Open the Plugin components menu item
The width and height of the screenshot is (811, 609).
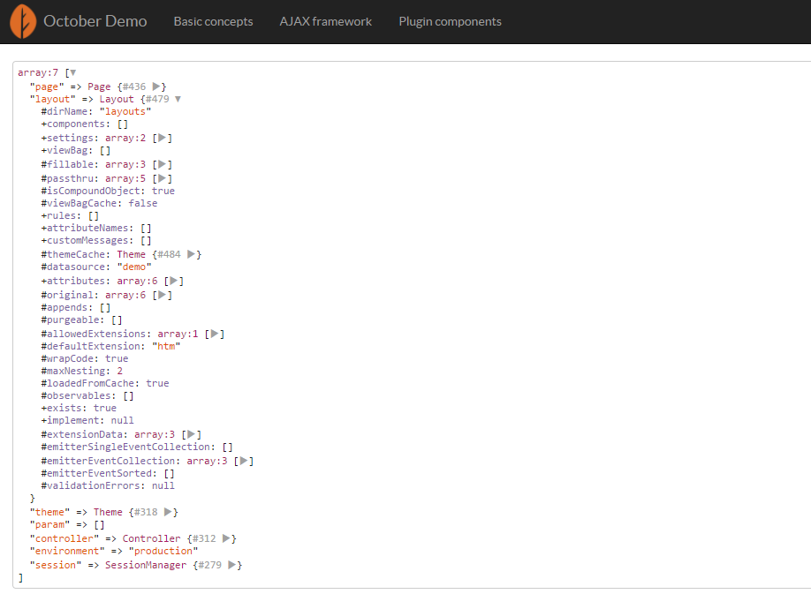450,21
